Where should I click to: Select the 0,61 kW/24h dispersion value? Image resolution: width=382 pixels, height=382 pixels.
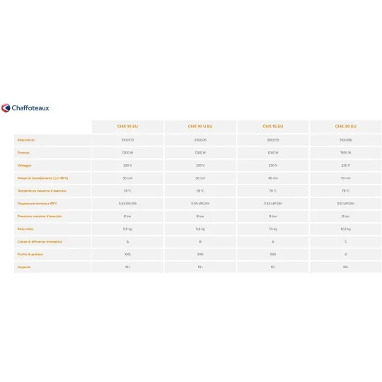(346, 204)
